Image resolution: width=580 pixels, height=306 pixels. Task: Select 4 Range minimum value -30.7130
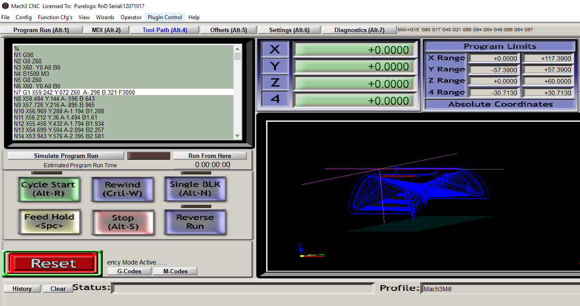point(493,93)
